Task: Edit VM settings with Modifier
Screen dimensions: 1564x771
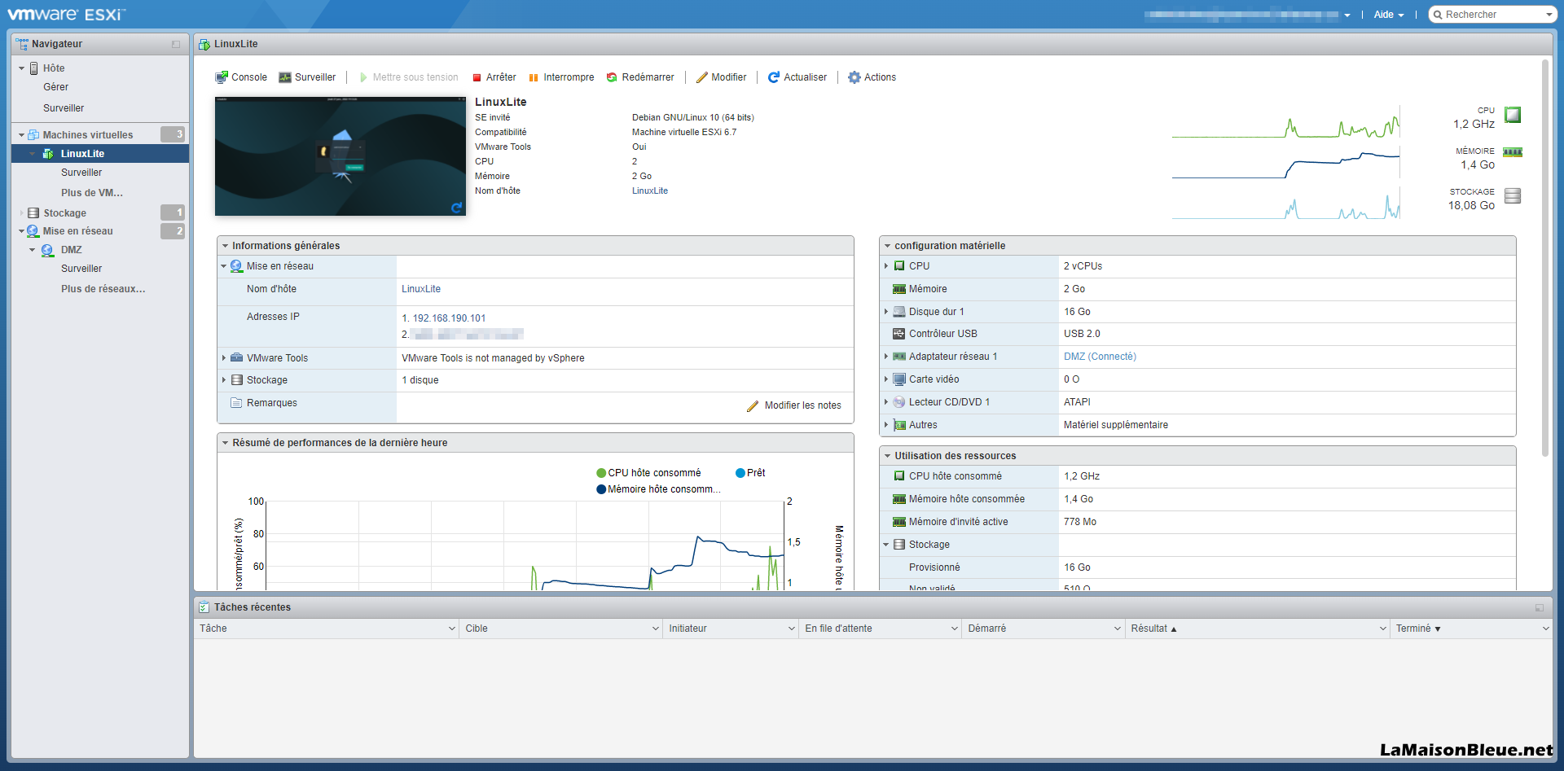Action: pyautogui.click(x=721, y=77)
